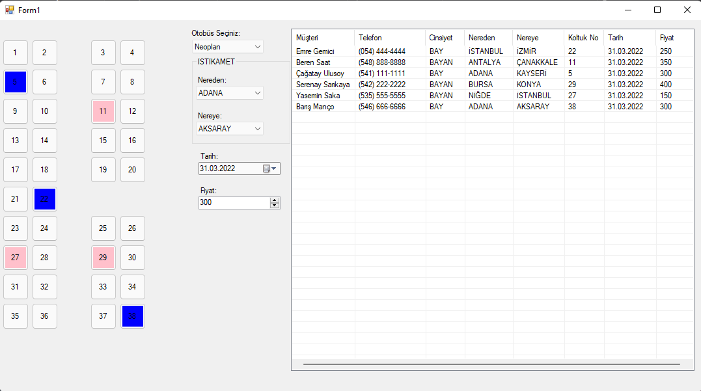Select the Emre Gemici row
Image resolution: width=701 pixels, height=391 pixels.
493,51
